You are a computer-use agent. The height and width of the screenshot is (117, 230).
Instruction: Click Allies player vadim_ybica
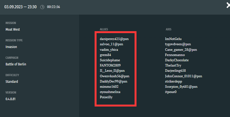tap(109, 50)
